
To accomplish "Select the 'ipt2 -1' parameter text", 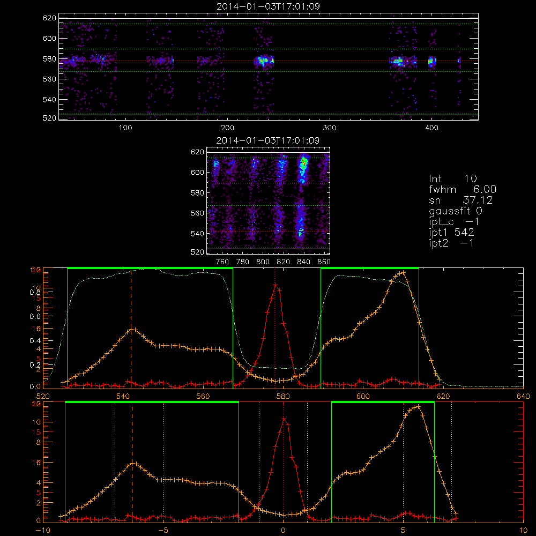I will (451, 243).
